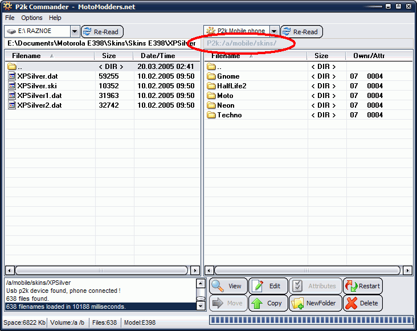Click the Edit button
Screen dimensions: 417x331
pos(268,286)
